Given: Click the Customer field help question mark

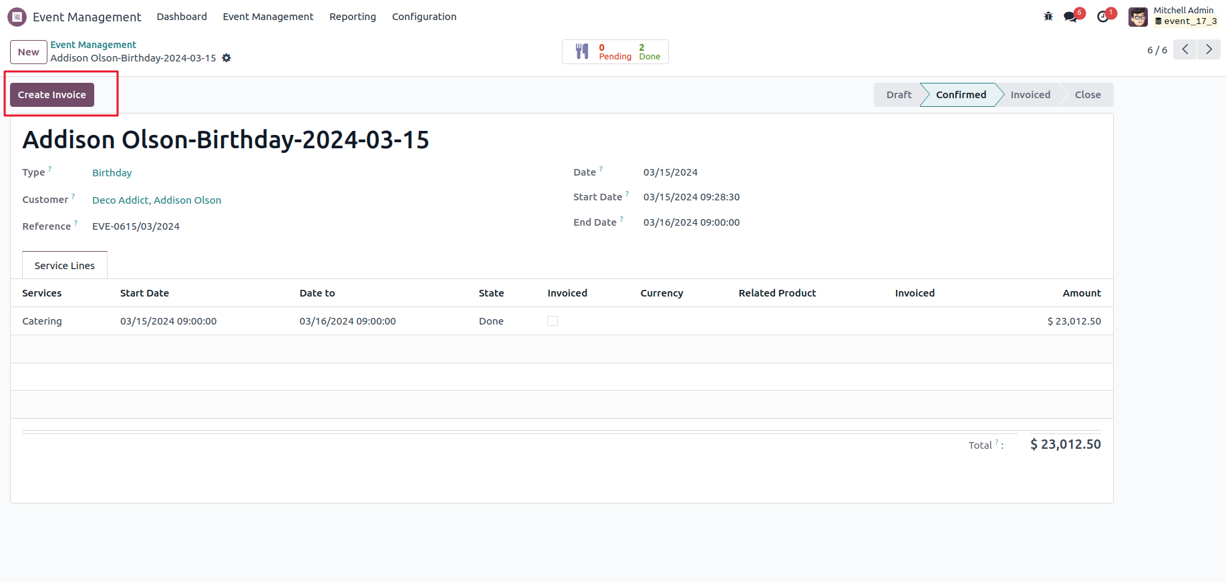Looking at the screenshot, I should (73, 196).
